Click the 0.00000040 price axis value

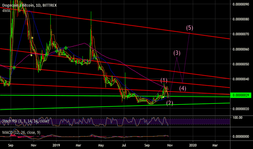click(241, 79)
